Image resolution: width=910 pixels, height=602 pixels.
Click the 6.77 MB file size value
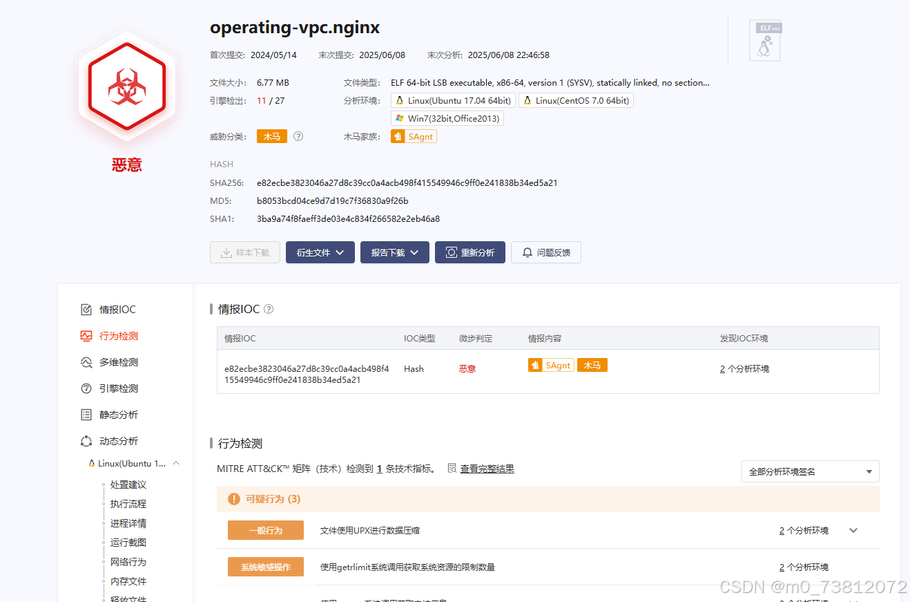pyautogui.click(x=273, y=83)
